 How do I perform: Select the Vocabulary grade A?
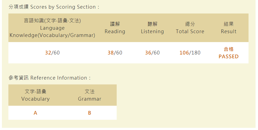click(35, 113)
